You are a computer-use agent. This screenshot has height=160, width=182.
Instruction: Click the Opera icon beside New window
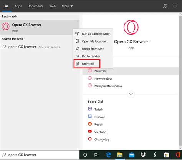(90, 78)
